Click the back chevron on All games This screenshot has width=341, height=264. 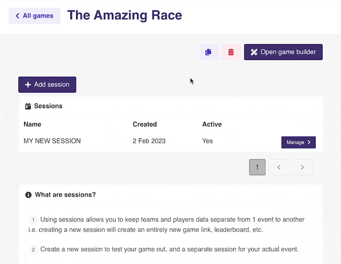(17, 16)
